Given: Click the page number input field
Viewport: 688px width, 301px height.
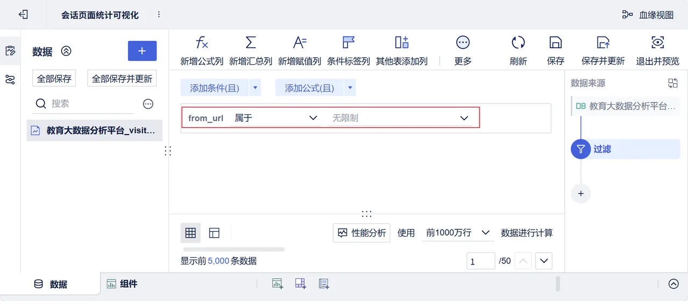Looking at the screenshot, I should (481, 261).
